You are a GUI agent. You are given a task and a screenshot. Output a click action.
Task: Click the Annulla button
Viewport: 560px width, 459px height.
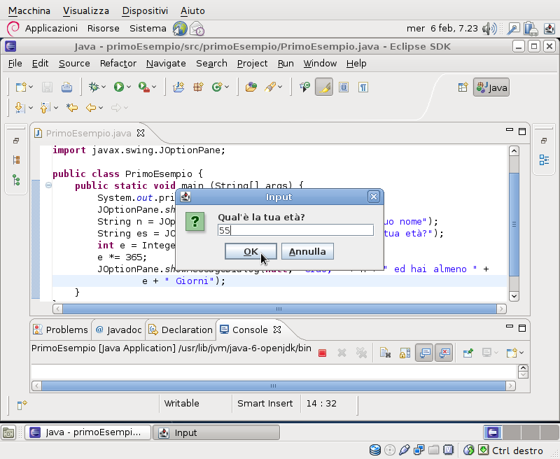307,252
